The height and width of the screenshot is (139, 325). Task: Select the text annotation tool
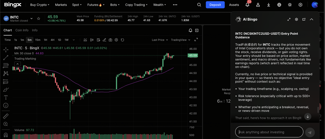tap(6, 97)
